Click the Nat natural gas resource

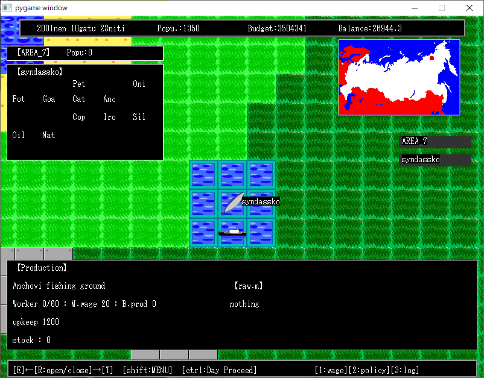point(49,136)
